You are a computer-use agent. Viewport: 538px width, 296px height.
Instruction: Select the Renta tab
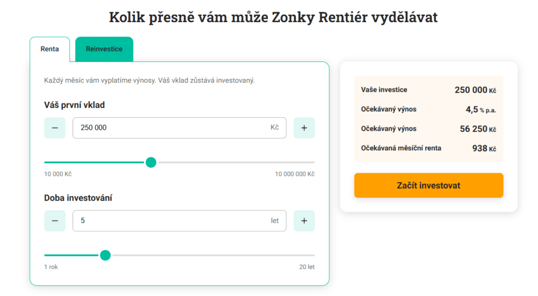[49, 49]
